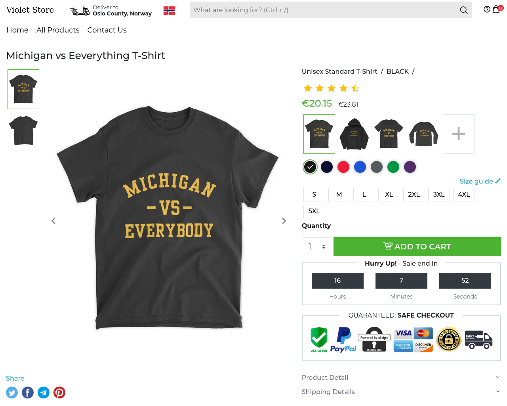Viewport: 507px width, 406px height.
Task: Click the search magnifier icon
Action: click(463, 10)
